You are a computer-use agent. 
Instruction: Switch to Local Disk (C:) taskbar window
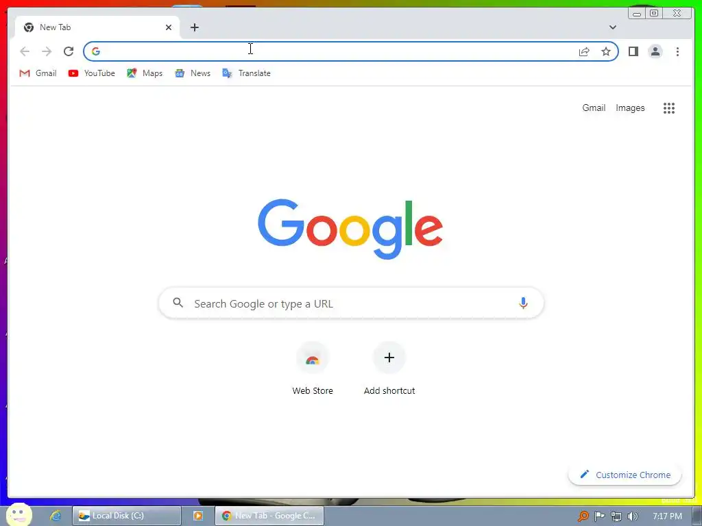coord(127,516)
